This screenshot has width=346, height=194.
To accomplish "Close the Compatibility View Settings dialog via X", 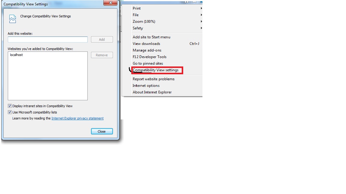I will tap(110, 3).
